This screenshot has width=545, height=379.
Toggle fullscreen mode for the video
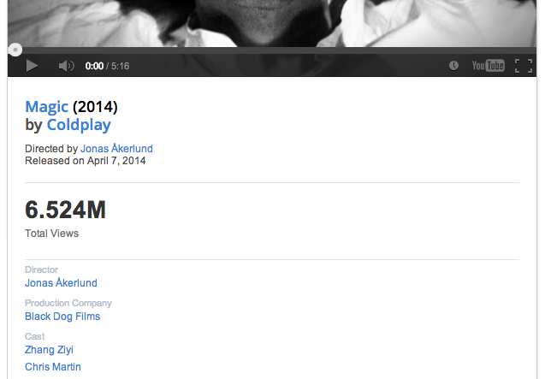point(524,66)
